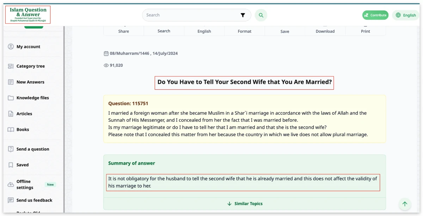
Task: Click the scroll-to-top arrow button
Action: (405, 204)
